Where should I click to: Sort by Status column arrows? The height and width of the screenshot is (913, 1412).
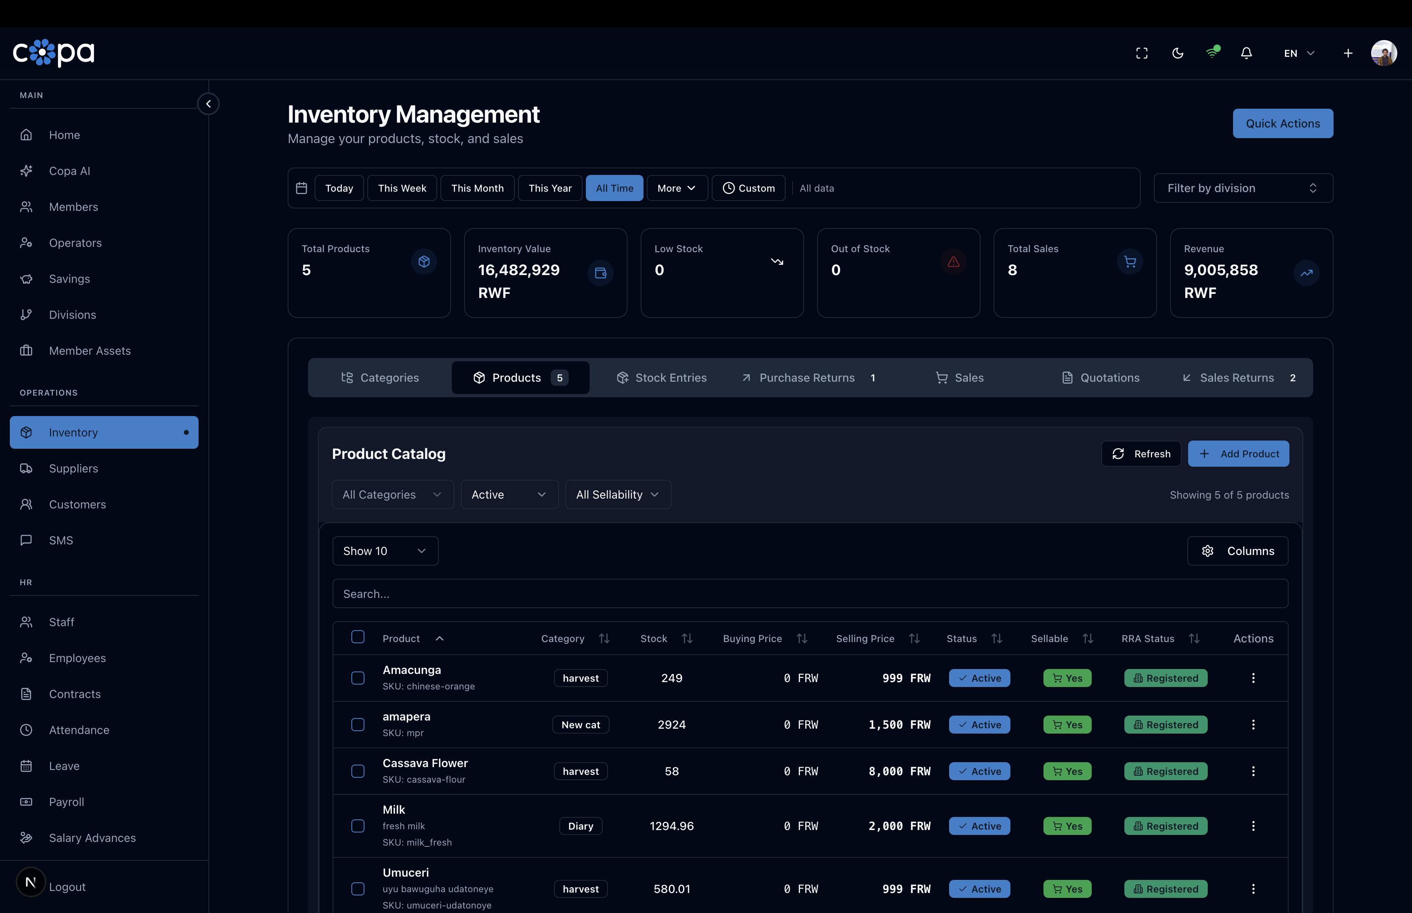[997, 638]
